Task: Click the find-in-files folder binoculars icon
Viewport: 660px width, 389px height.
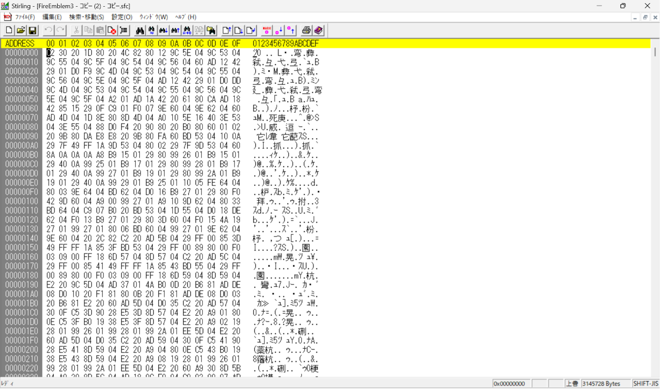Action: tap(211, 30)
